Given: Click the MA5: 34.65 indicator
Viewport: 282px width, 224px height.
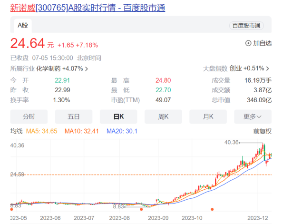Looking at the screenshot, I should coord(41,131).
